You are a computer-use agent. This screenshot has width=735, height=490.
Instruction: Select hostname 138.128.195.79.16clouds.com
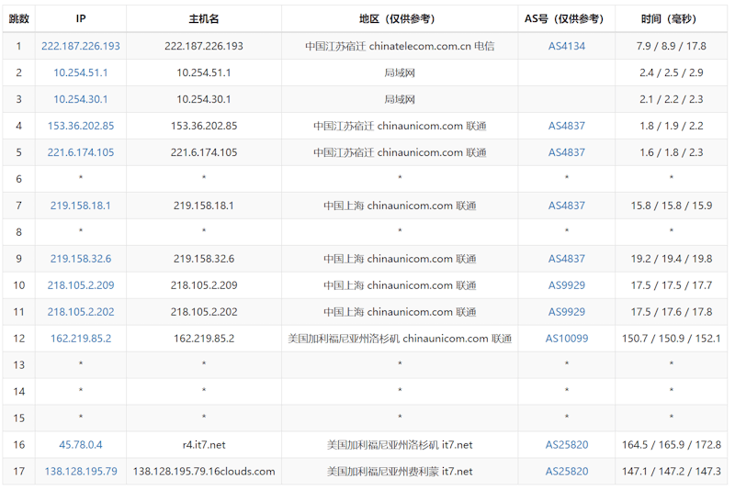tap(204, 472)
